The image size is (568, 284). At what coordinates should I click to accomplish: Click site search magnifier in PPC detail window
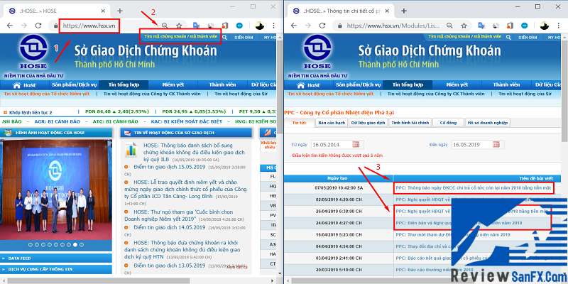(x=509, y=37)
